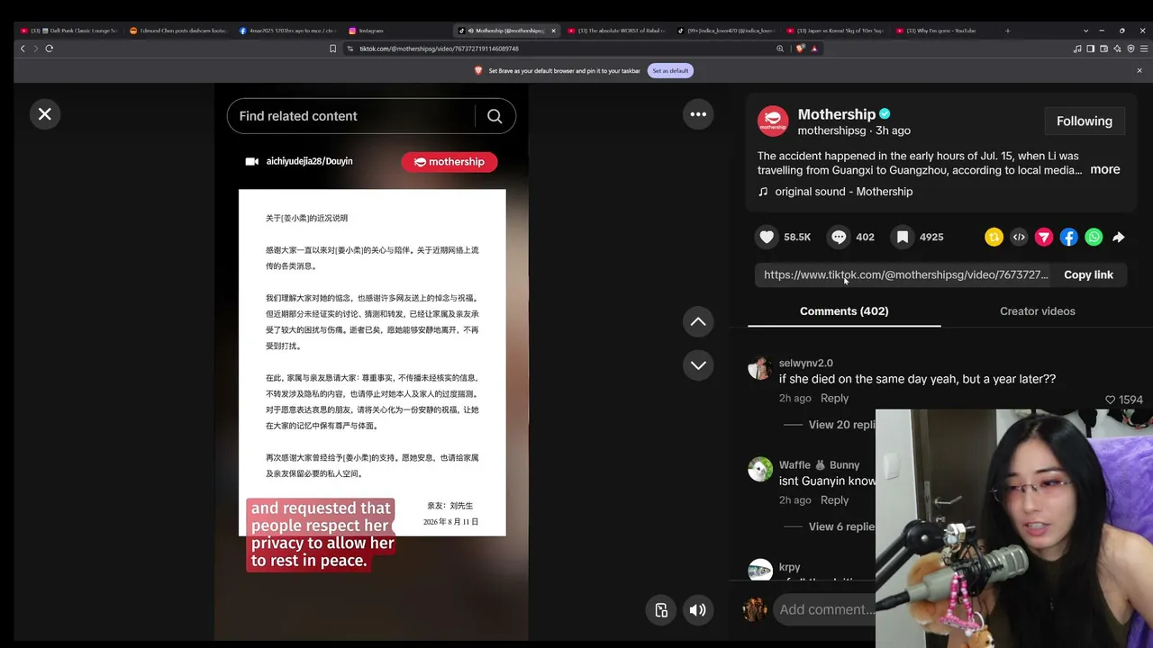
Task: Click the Copy link button
Action: [x=1088, y=274]
